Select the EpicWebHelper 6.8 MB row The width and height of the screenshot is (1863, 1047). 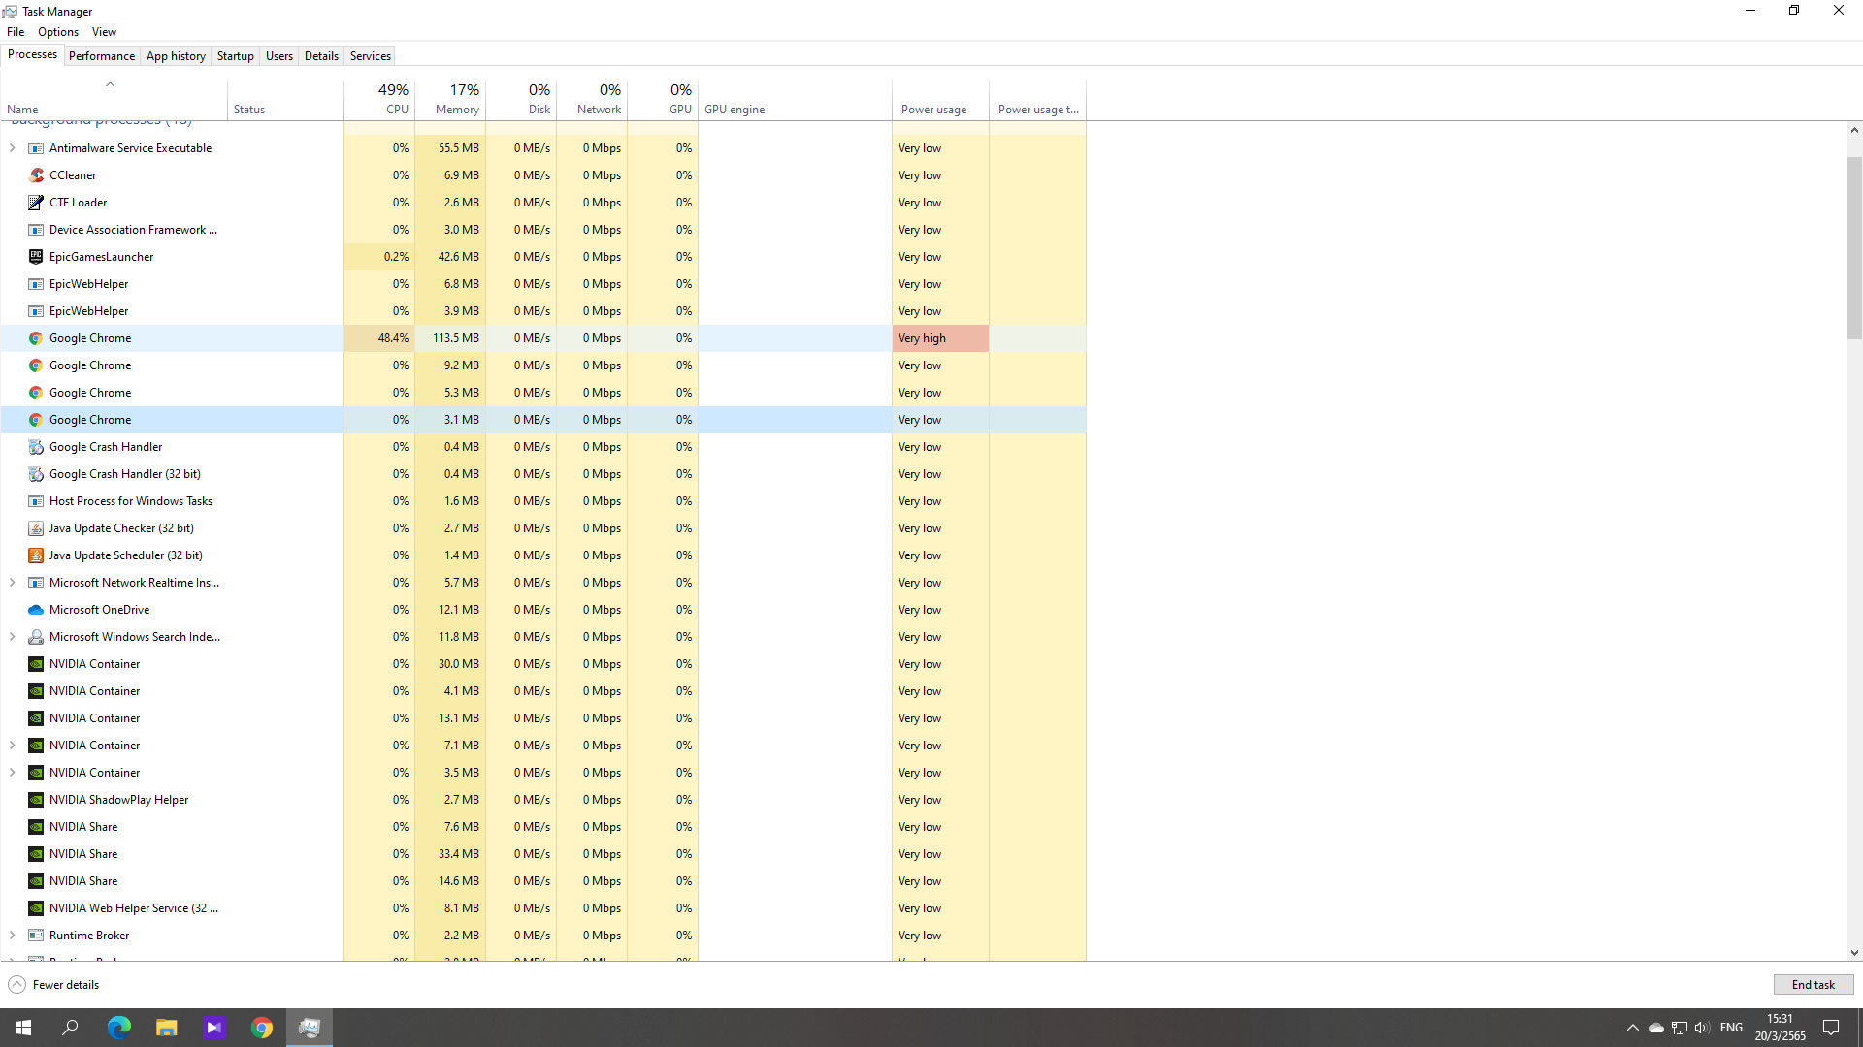pos(543,284)
